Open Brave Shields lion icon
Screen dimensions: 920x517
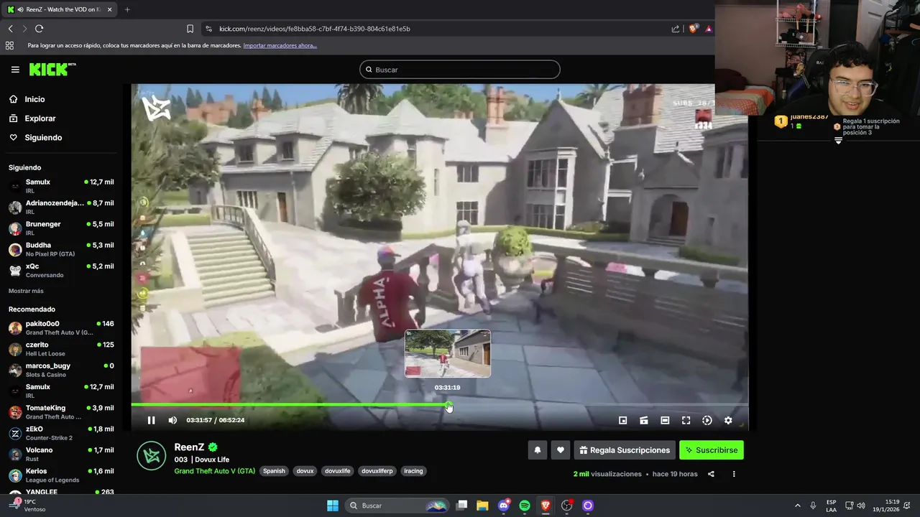[693, 29]
